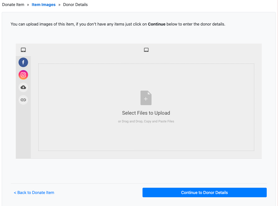Click the 'Donate Item' breadcrumb step
Image resolution: width=278 pixels, height=206 pixels.
point(13,5)
